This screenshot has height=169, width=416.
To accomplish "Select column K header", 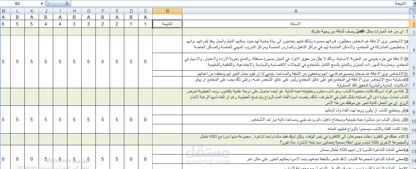I will coord(32,11).
